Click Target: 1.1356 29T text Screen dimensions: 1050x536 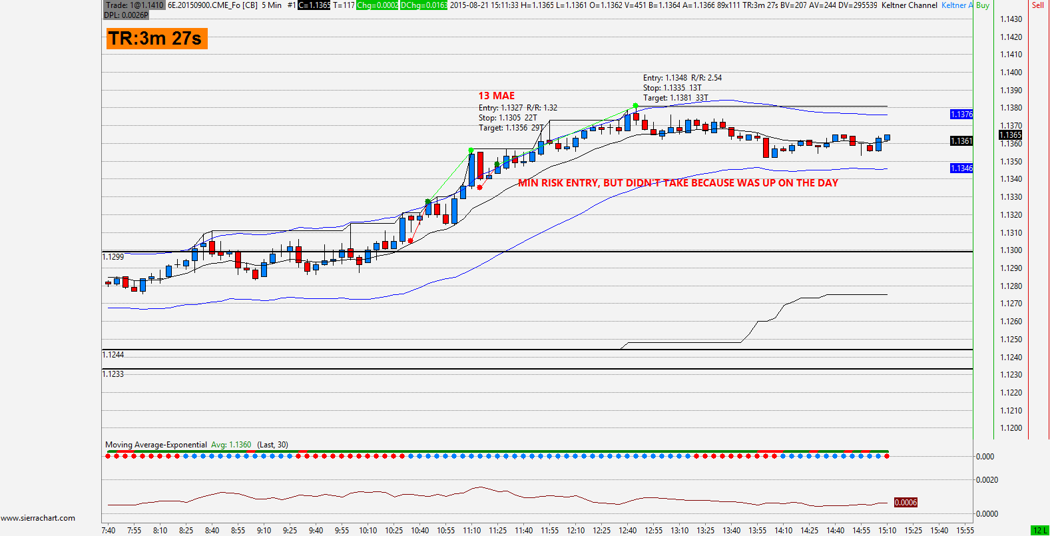(x=511, y=128)
